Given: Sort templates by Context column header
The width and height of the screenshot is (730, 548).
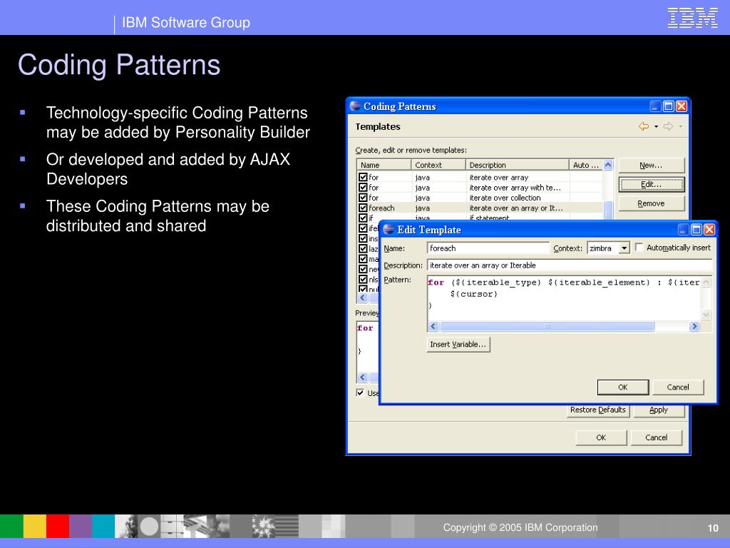Looking at the screenshot, I should tap(438, 165).
